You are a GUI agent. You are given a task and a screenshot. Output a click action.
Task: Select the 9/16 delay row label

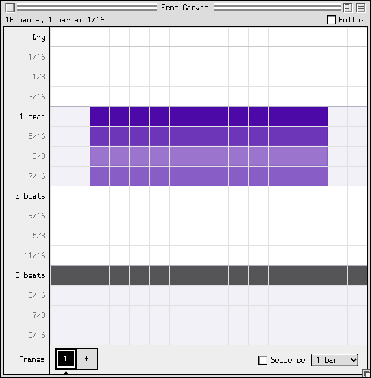(37, 216)
